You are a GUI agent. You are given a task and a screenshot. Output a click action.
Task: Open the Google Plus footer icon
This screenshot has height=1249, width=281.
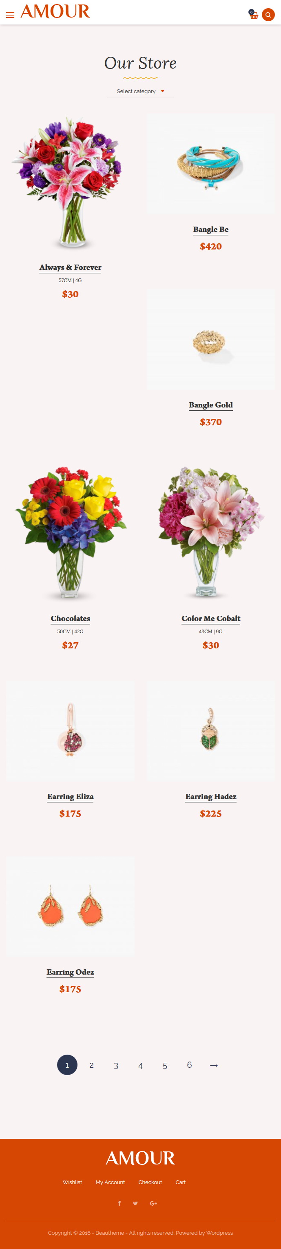154,1203
